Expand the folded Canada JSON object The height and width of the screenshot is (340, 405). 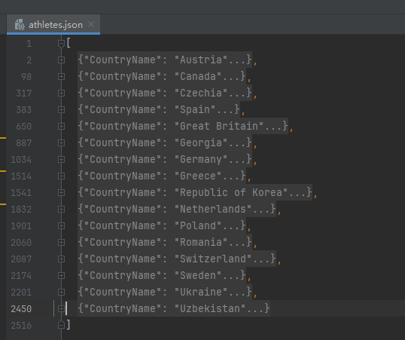61,77
